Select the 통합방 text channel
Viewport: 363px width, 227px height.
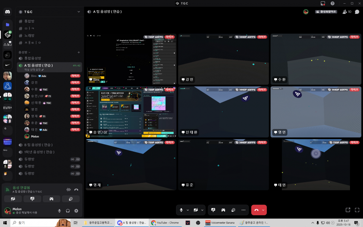click(x=29, y=21)
